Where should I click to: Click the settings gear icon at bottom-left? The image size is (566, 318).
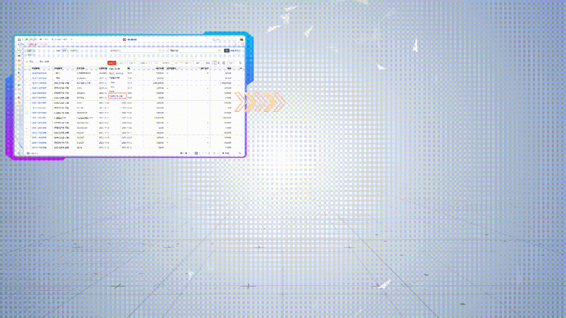point(19,153)
